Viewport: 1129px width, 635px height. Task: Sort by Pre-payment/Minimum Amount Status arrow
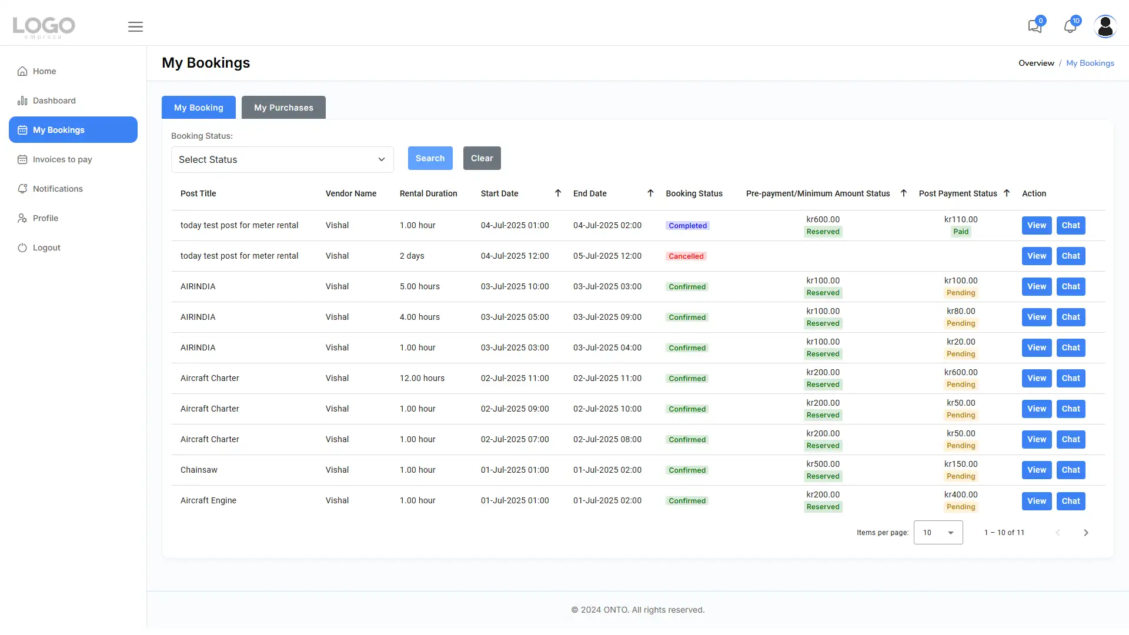click(x=904, y=193)
